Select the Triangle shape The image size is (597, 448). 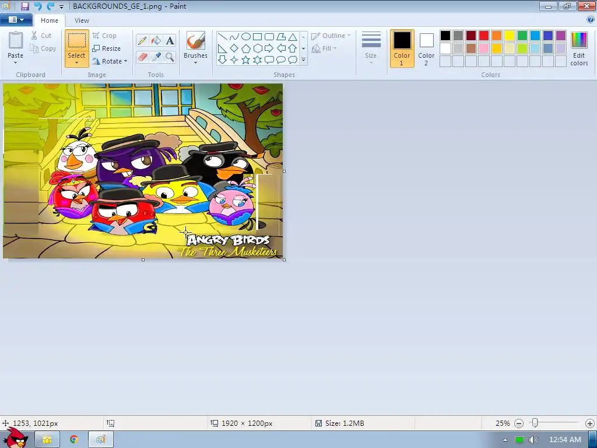293,37
